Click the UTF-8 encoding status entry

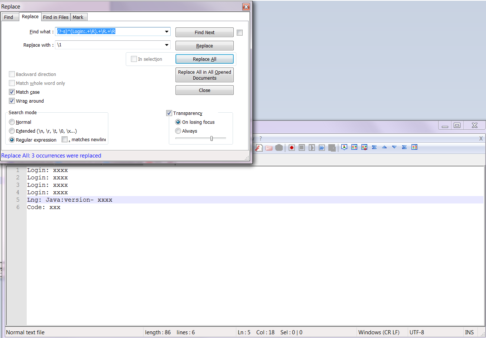point(417,332)
